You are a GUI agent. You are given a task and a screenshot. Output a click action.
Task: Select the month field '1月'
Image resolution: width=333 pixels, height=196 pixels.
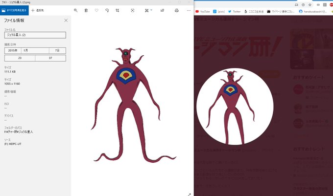pyautogui.click(x=35, y=50)
